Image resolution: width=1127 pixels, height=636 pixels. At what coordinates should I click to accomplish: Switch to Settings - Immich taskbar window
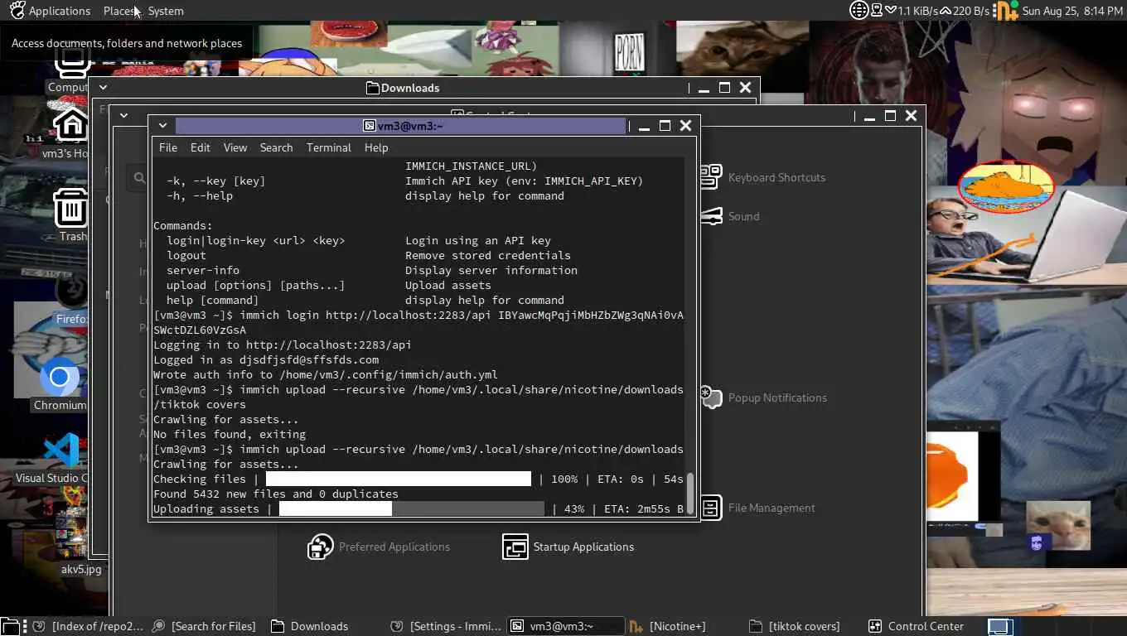[x=446, y=626]
